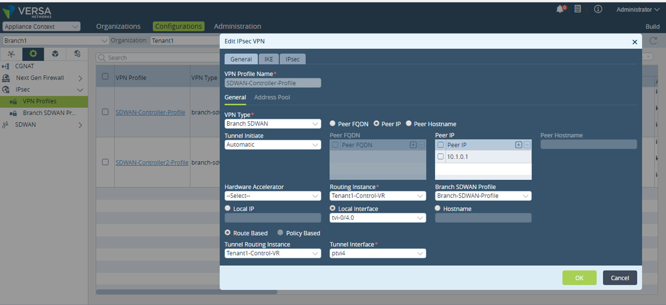Open the Appliance Context dropdown
The height and width of the screenshot is (305, 666).
[x=41, y=26]
